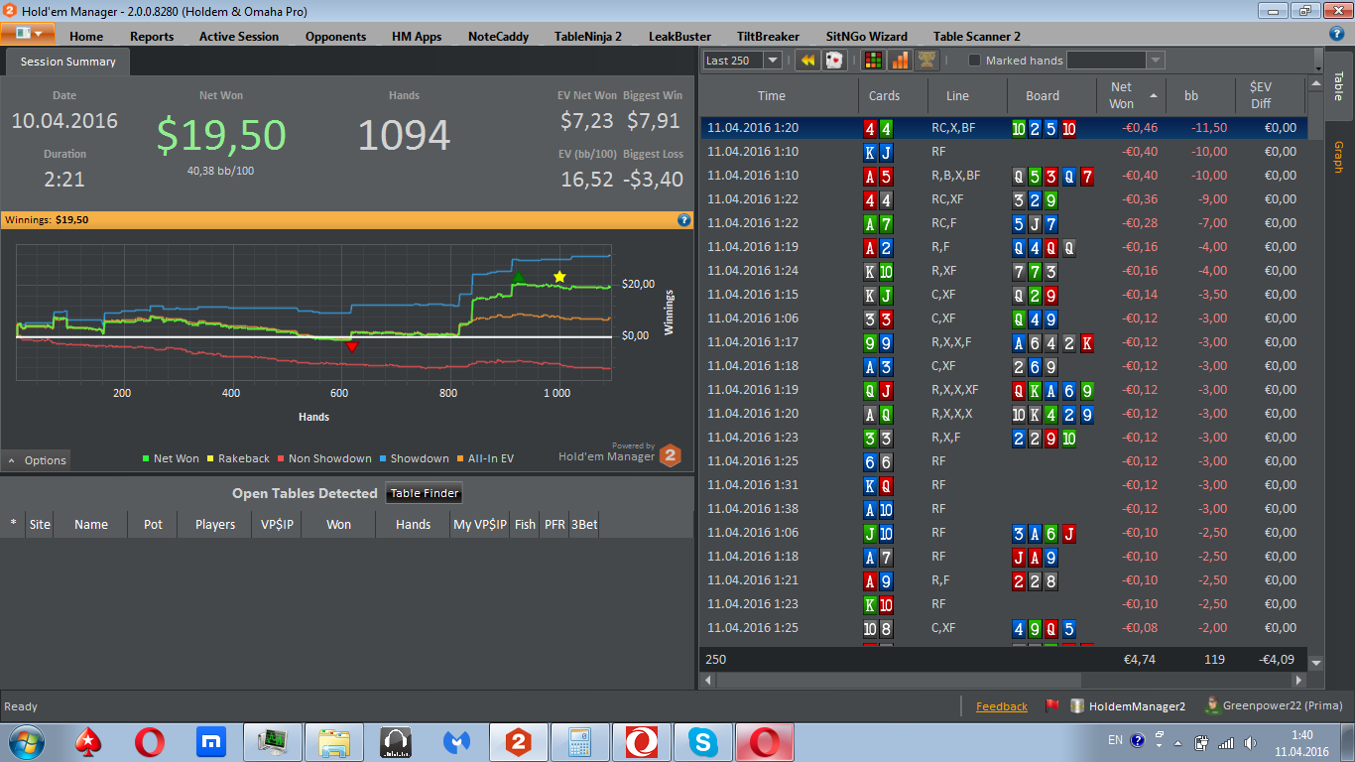Click the trophy tournament filter icon
The width and height of the screenshot is (1355, 762).
pyautogui.click(x=926, y=61)
